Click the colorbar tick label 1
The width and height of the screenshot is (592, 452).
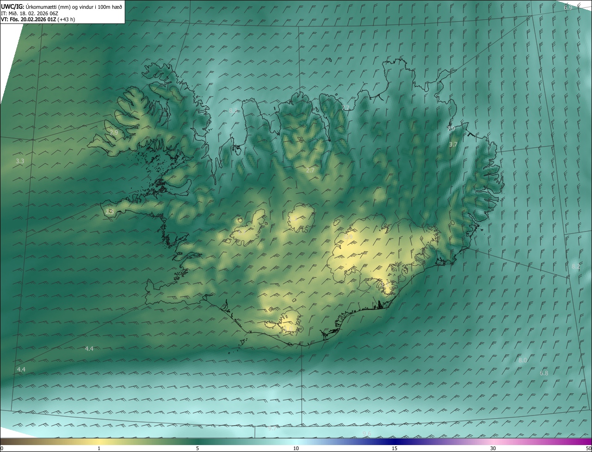tap(99, 448)
